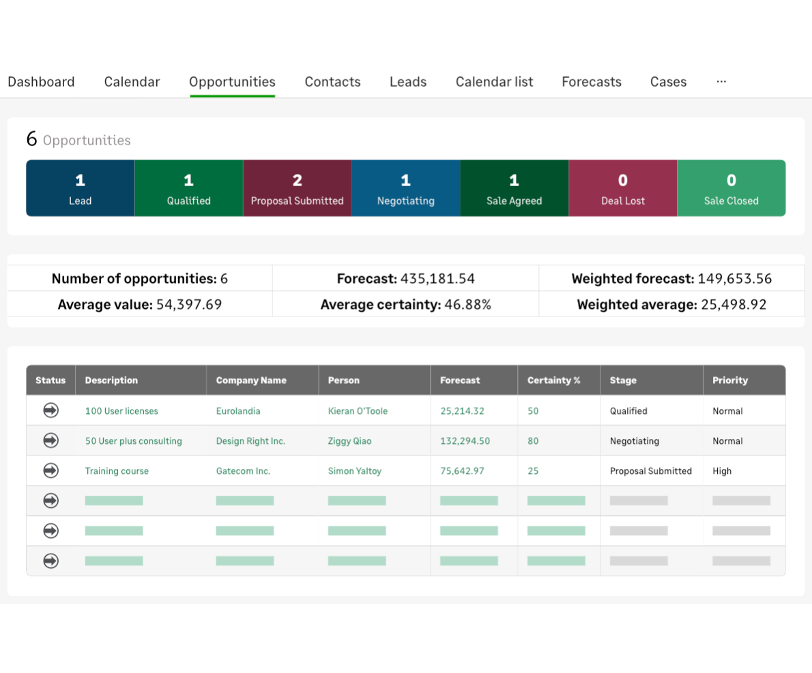Switch to the Dashboard tab
Viewport: 812px width, 673px height.
pyautogui.click(x=41, y=82)
